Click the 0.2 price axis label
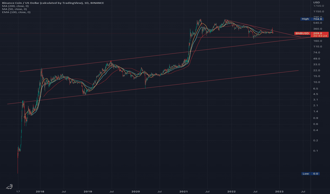The height and width of the screenshot is (194, 330). [x=316, y=140]
